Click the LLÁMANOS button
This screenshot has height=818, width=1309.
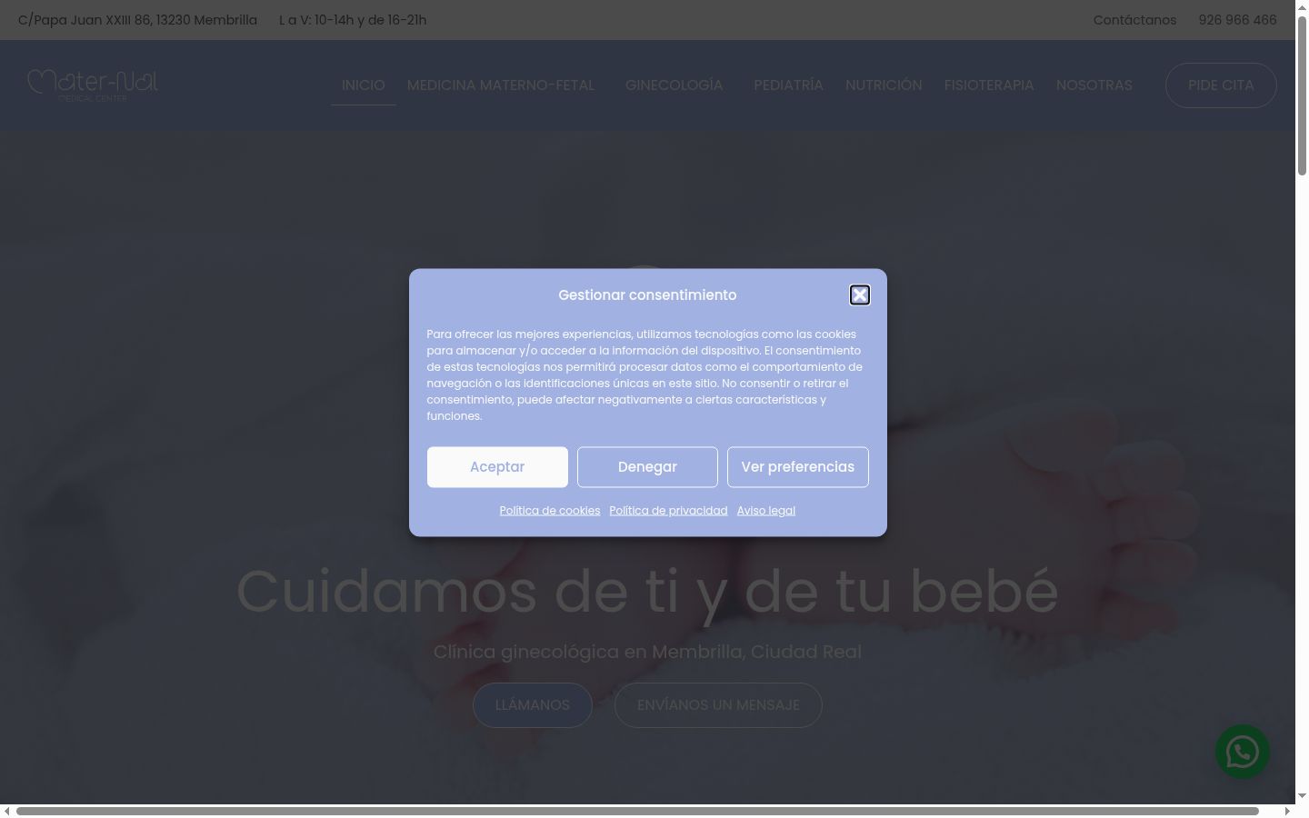click(533, 705)
